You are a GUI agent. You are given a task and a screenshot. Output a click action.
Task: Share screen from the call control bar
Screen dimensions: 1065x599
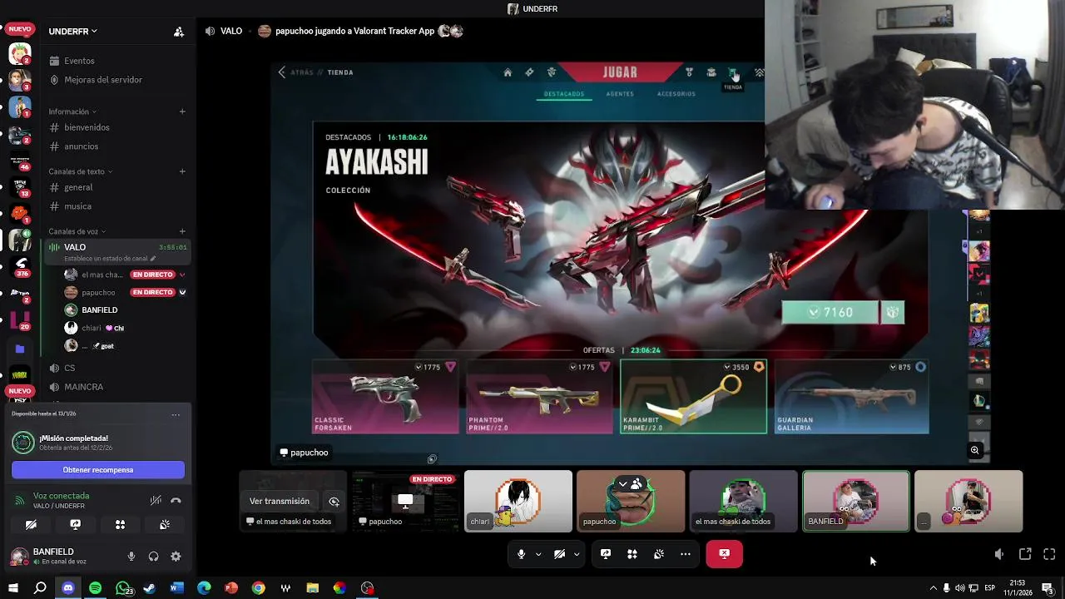pyautogui.click(x=606, y=554)
